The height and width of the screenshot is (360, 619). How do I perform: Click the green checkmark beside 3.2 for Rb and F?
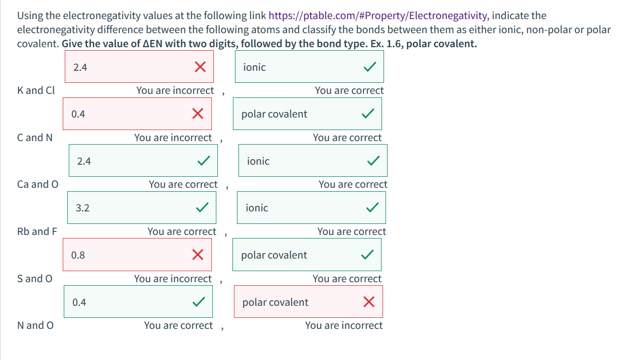coord(202,207)
